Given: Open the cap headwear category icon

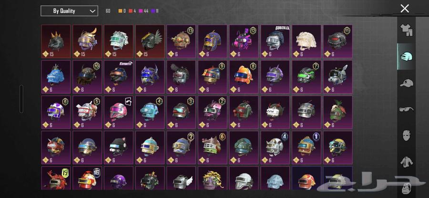Looking at the screenshot, I should (x=406, y=83).
